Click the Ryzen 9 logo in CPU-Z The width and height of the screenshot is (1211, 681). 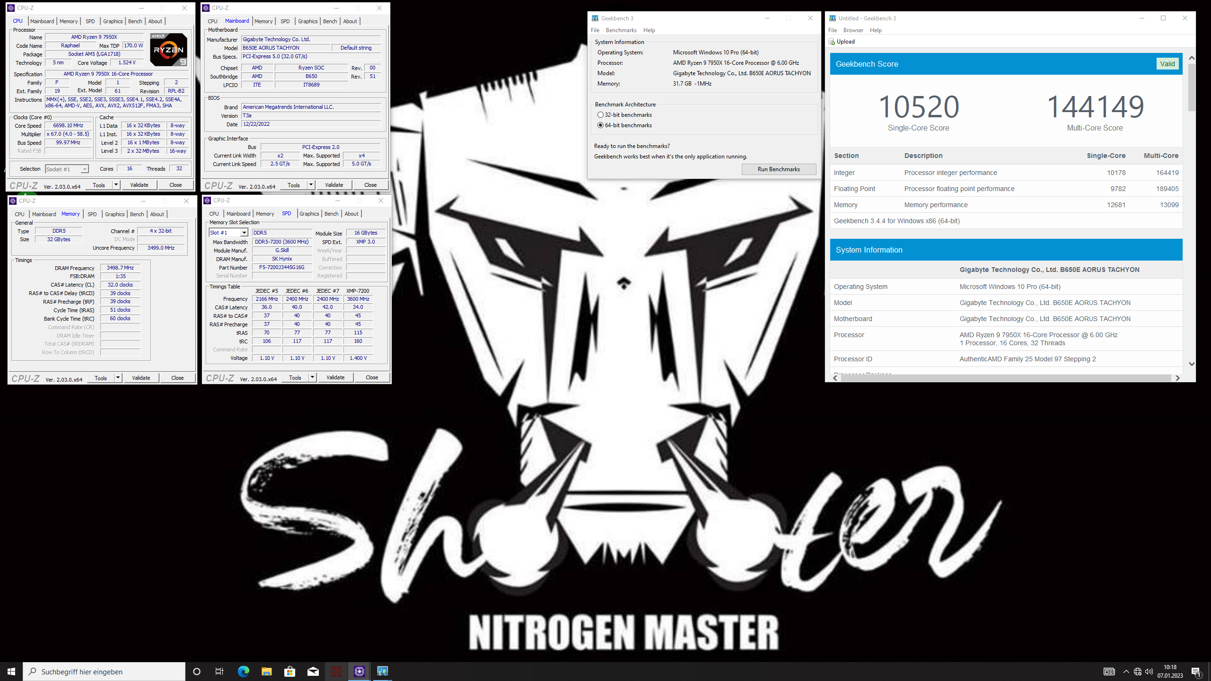168,49
